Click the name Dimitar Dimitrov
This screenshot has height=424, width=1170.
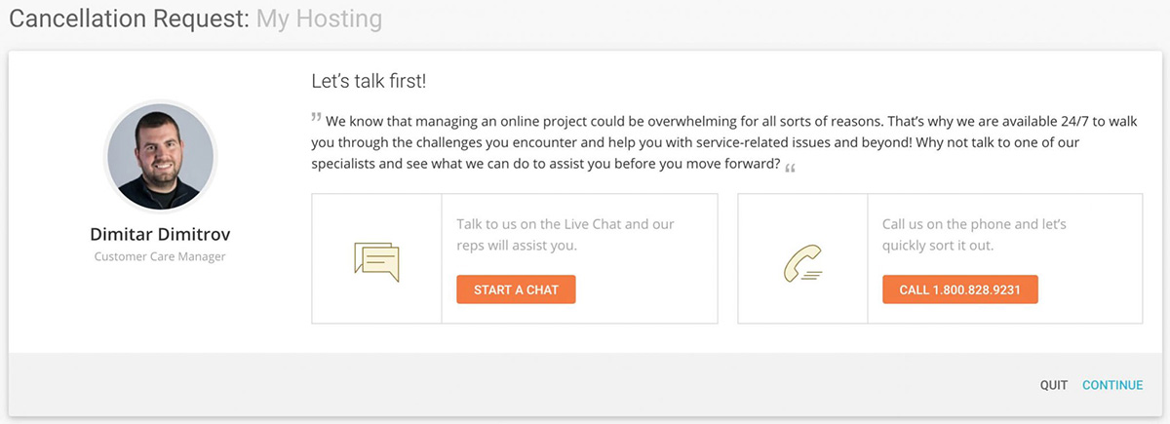pyautogui.click(x=160, y=235)
